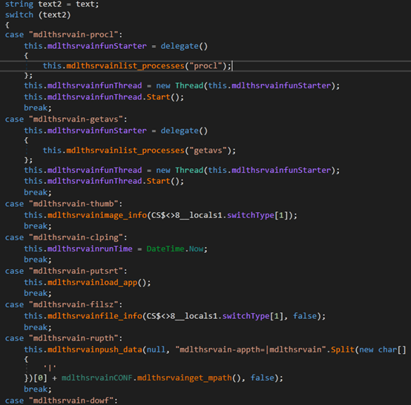Click the mdlthsrvainload_app method call
This screenshot has width=411, height=405.
(x=92, y=283)
